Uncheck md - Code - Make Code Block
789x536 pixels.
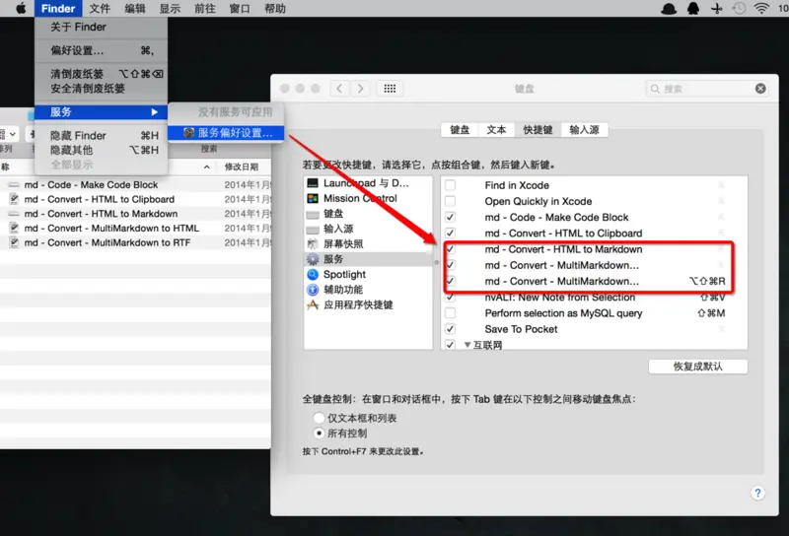[451, 217]
